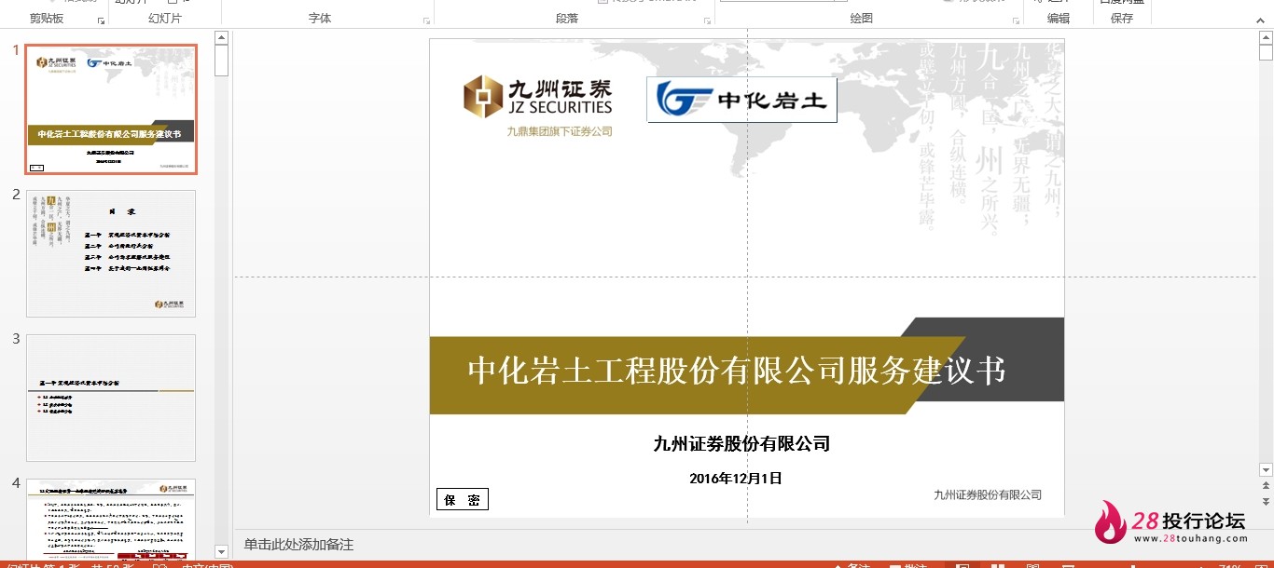Click the 保存 group label

click(1122, 19)
